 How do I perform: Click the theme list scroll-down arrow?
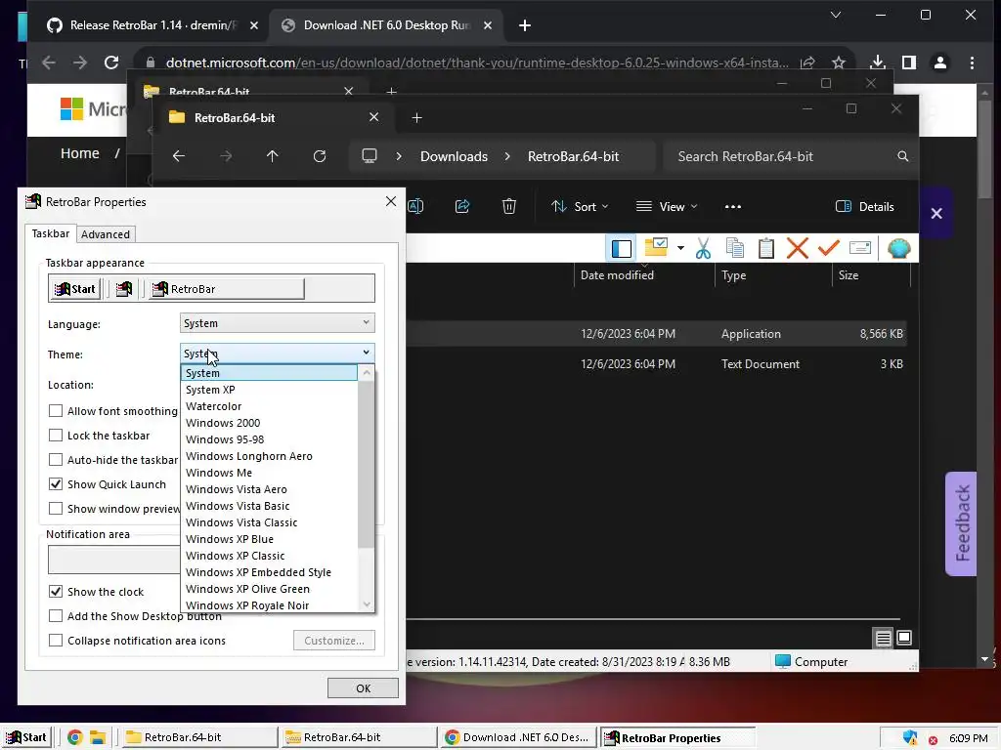point(367,604)
